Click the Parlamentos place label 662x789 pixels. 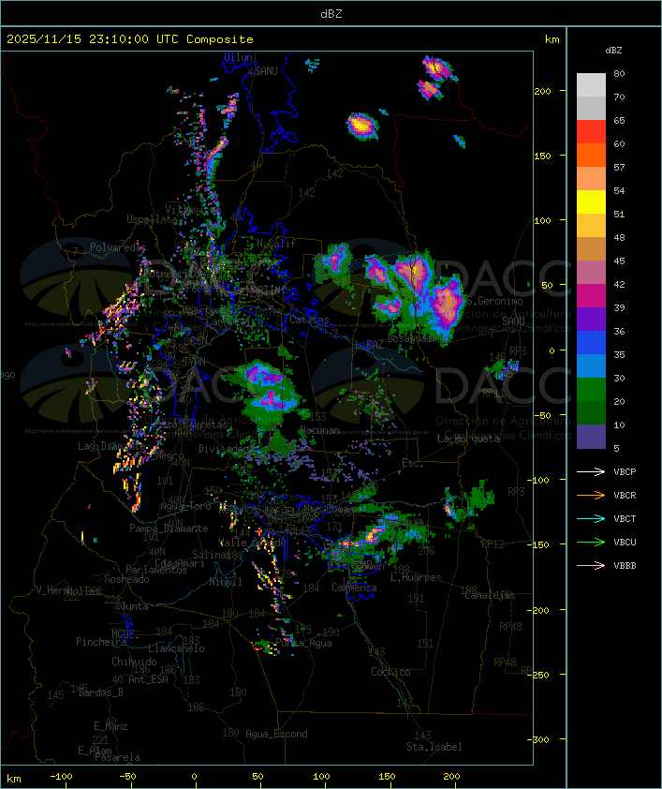pos(156,570)
